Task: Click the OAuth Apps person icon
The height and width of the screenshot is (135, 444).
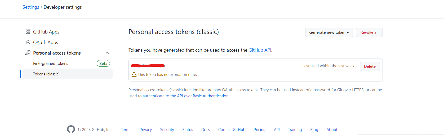Action: tap(28, 42)
